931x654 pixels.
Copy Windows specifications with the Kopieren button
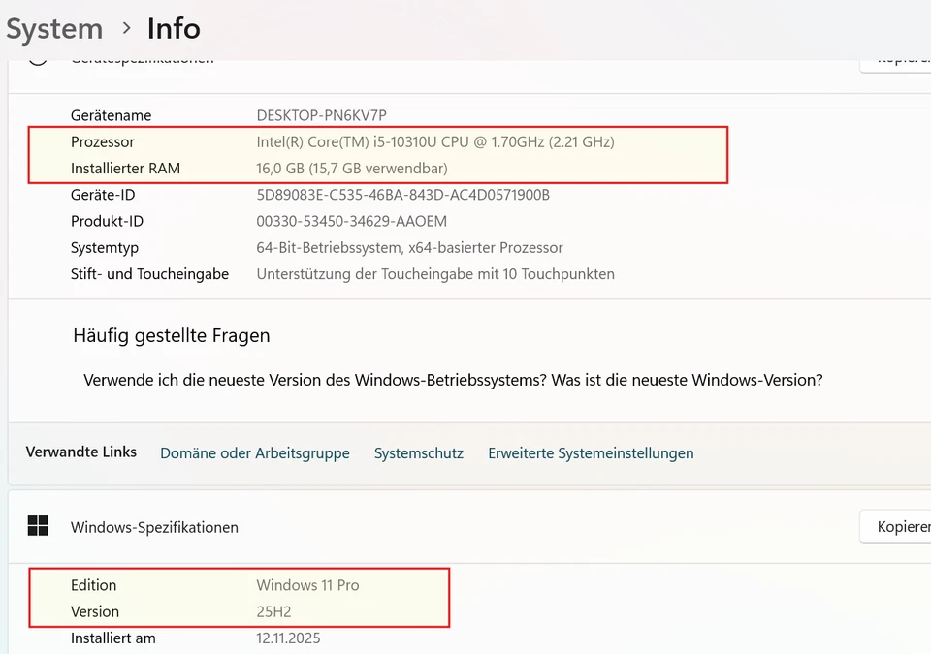[x=895, y=526]
